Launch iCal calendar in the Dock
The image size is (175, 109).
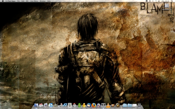(x=41, y=105)
